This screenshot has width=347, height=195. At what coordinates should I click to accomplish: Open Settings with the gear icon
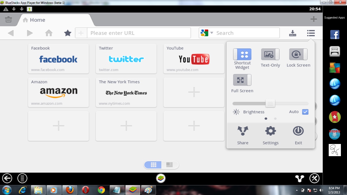tap(271, 131)
